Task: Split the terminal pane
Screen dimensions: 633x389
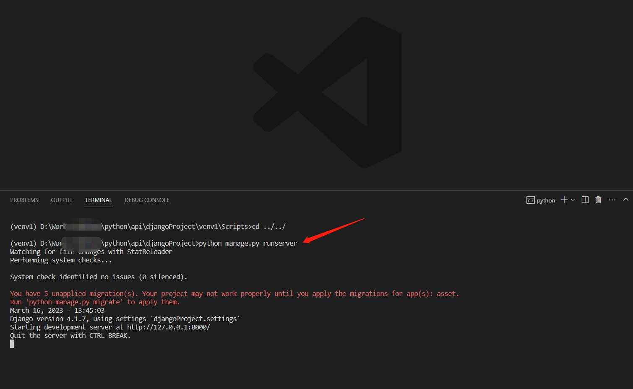Action: [585, 200]
